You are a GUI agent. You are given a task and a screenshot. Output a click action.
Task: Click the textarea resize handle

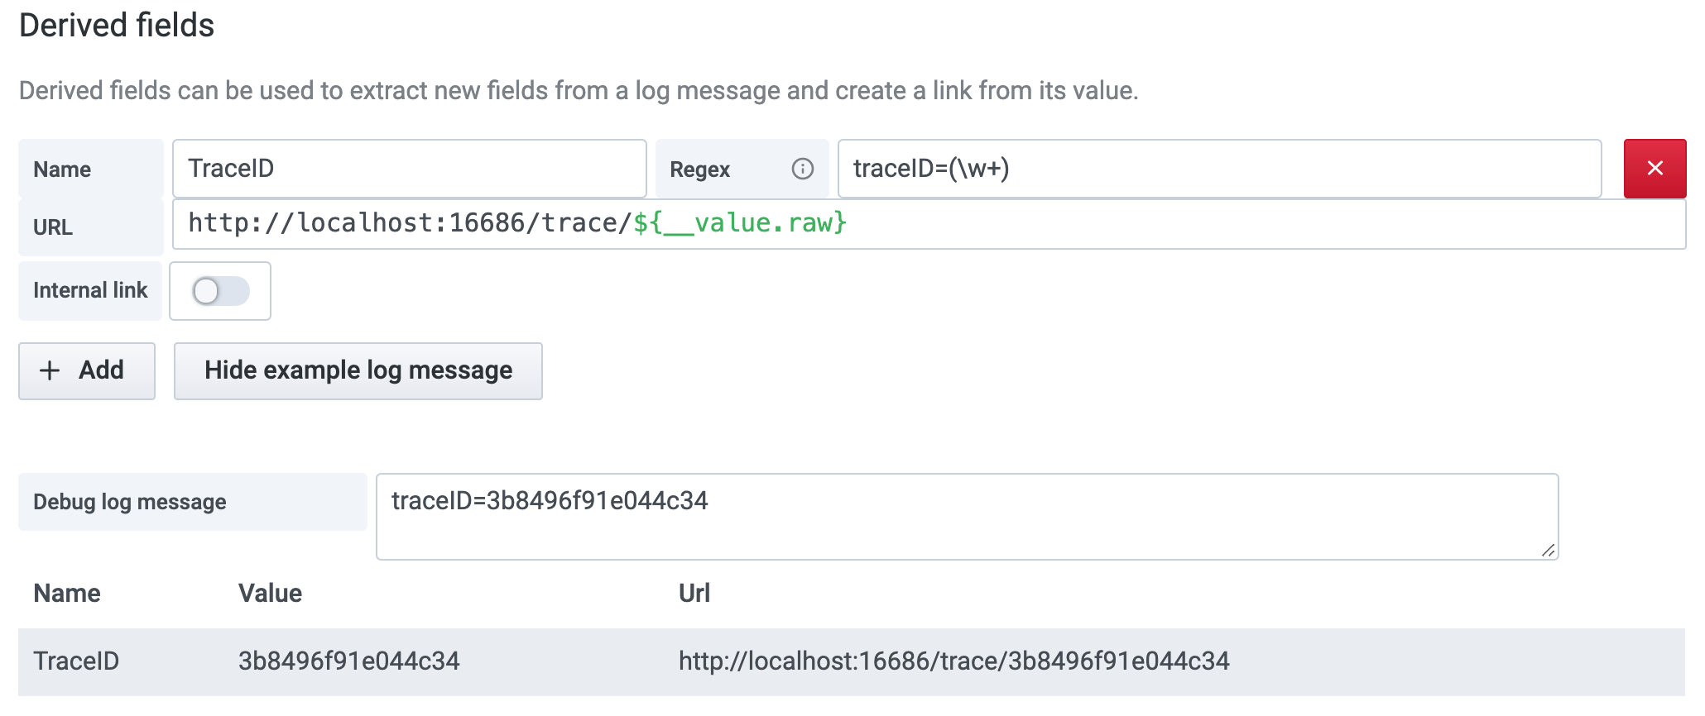tap(1546, 549)
